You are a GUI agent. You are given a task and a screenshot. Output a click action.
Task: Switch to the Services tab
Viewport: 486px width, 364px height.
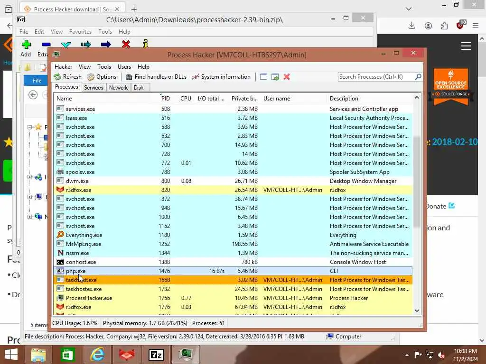[x=93, y=88]
